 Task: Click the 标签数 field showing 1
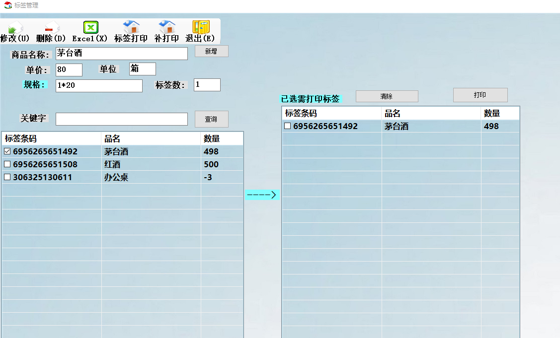(x=207, y=85)
